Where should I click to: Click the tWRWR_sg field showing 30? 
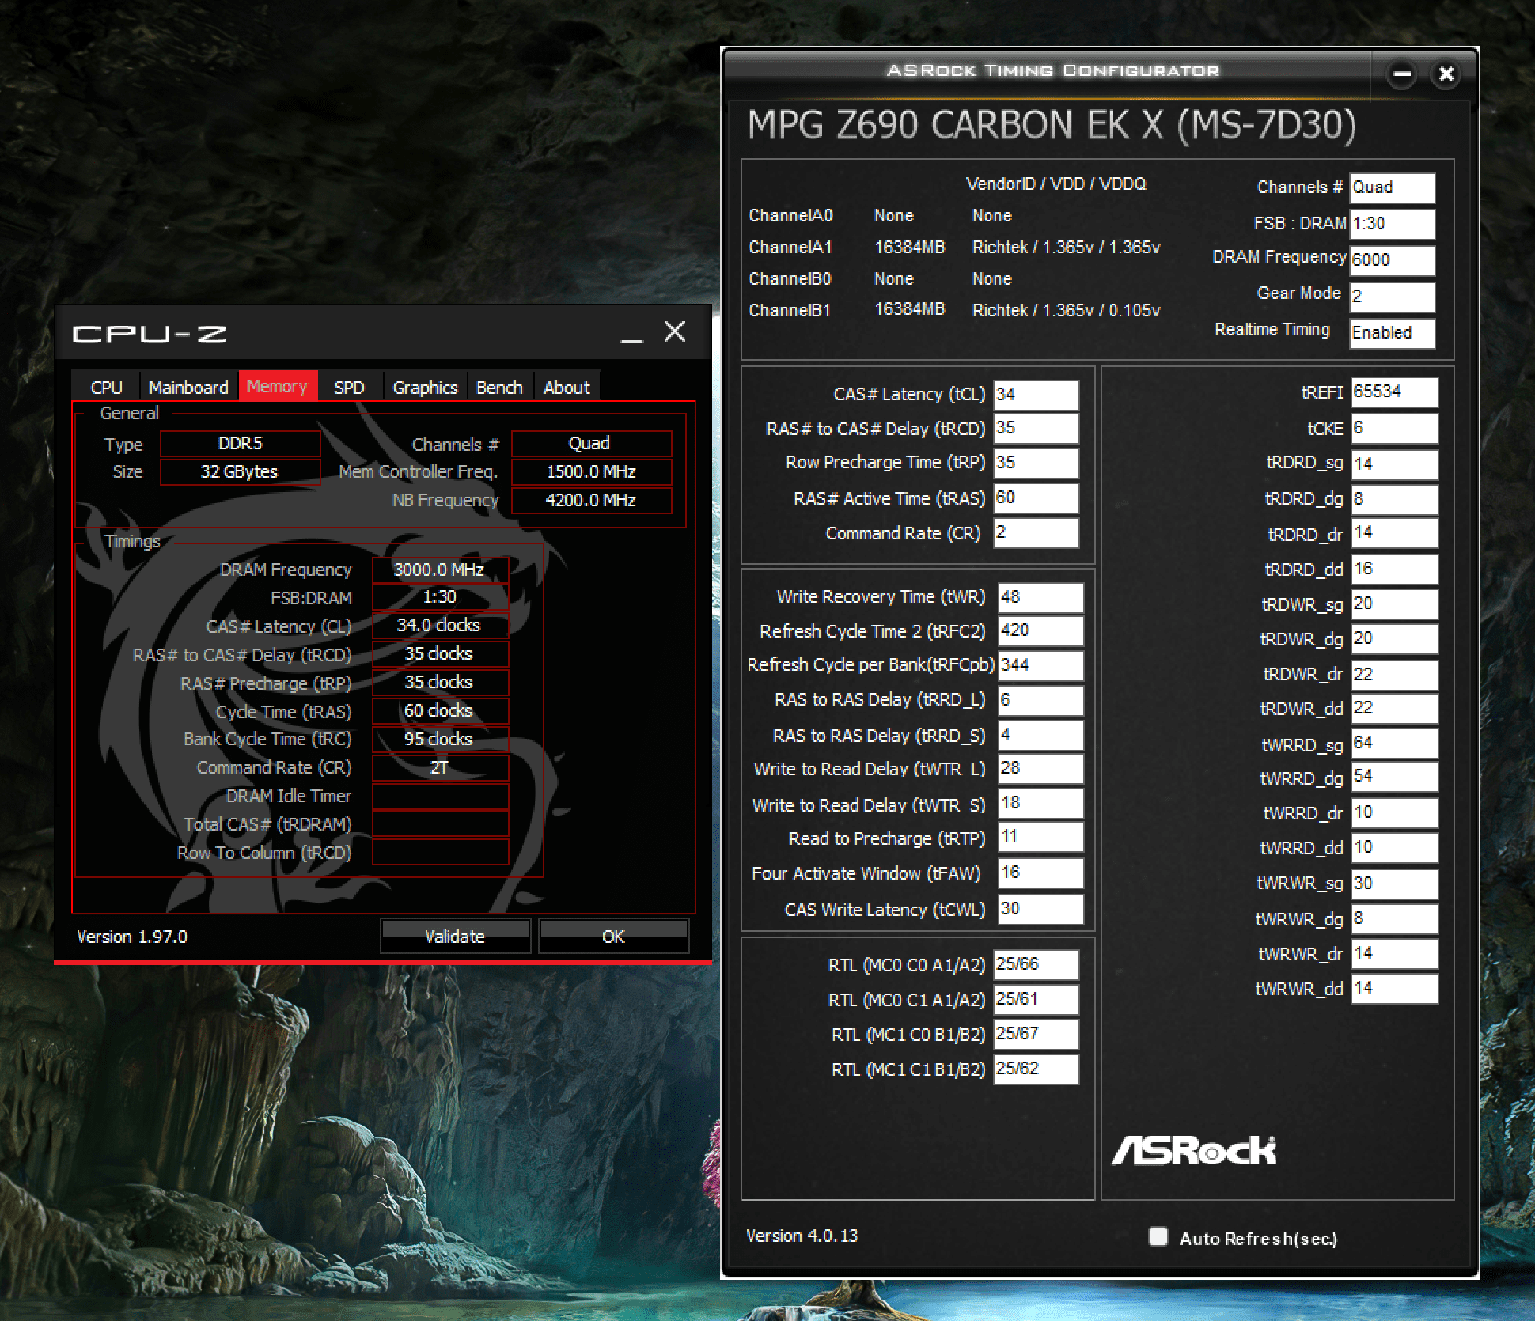(1394, 884)
